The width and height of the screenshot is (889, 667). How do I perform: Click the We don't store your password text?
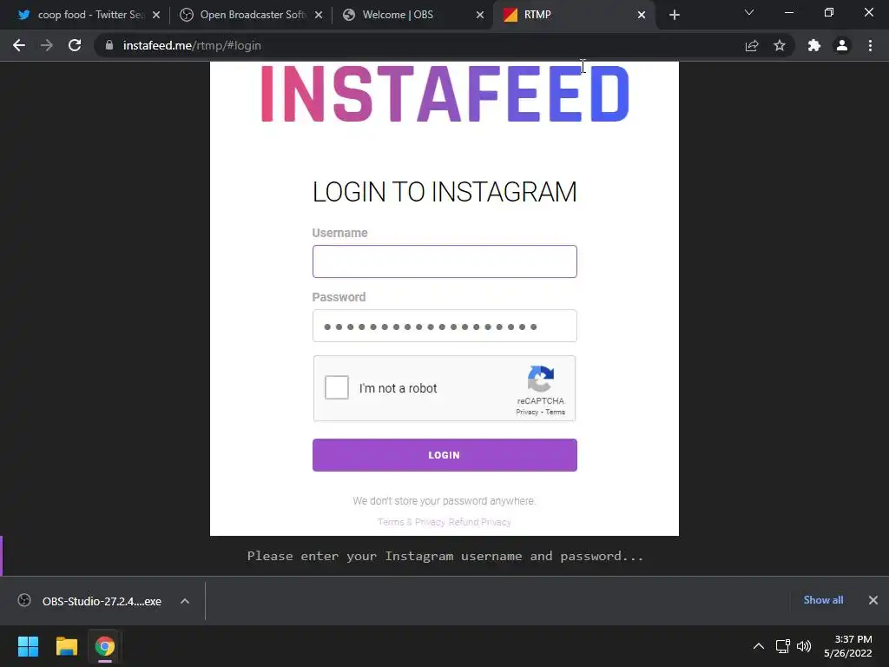tap(444, 501)
